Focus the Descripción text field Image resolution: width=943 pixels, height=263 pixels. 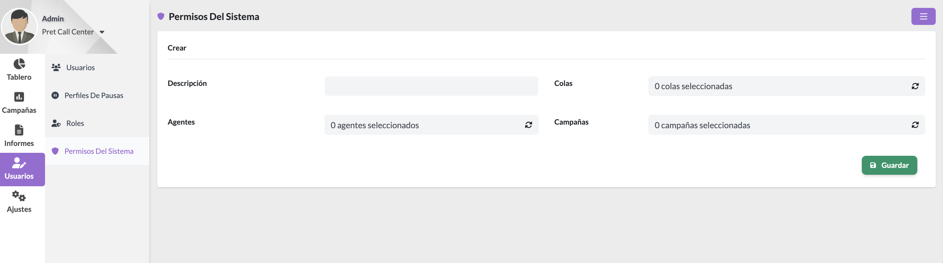431,86
